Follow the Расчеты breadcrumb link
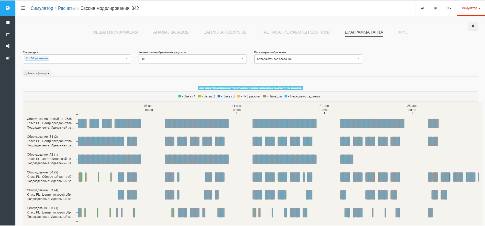The image size is (485, 226). pyautogui.click(x=67, y=8)
